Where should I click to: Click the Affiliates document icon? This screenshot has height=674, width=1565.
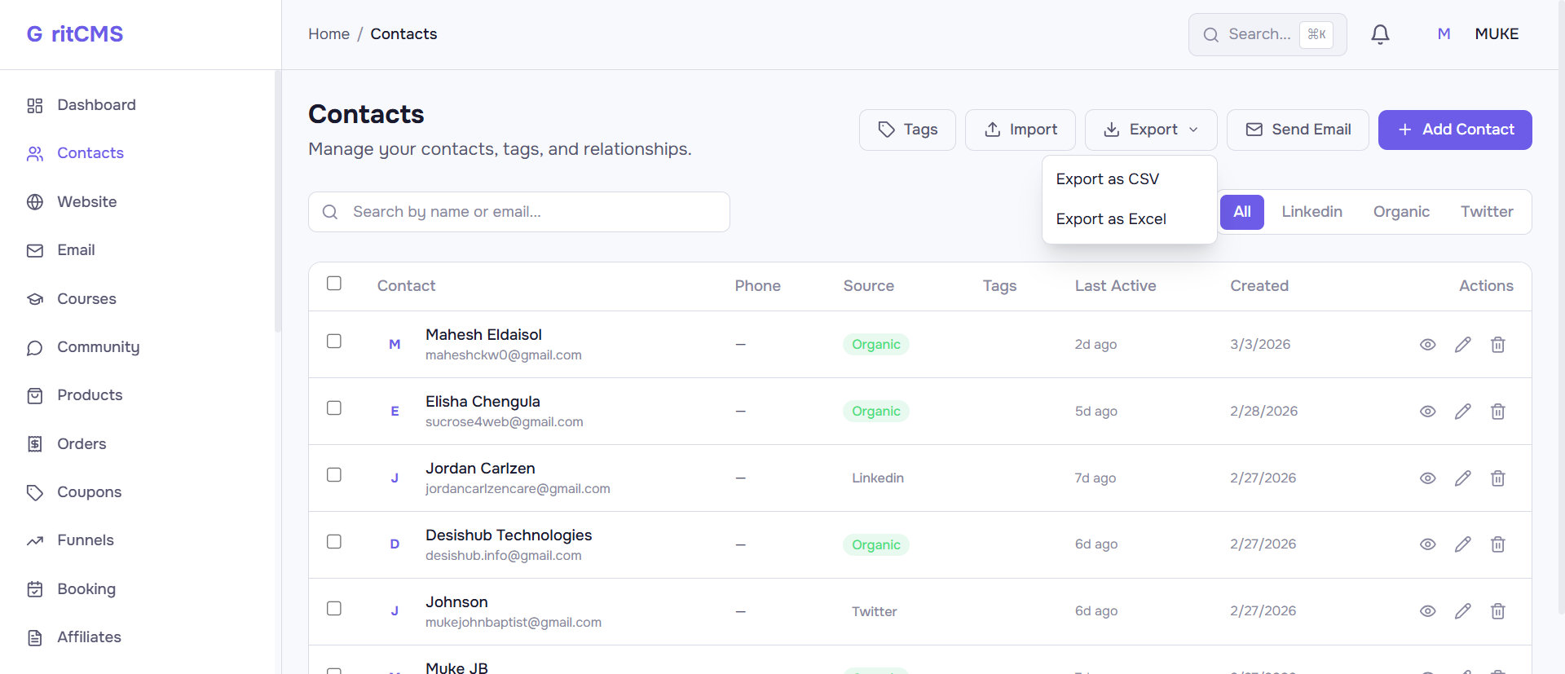(35, 638)
